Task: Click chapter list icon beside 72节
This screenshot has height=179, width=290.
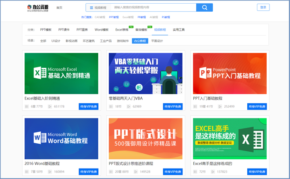Action: click(x=195, y=172)
